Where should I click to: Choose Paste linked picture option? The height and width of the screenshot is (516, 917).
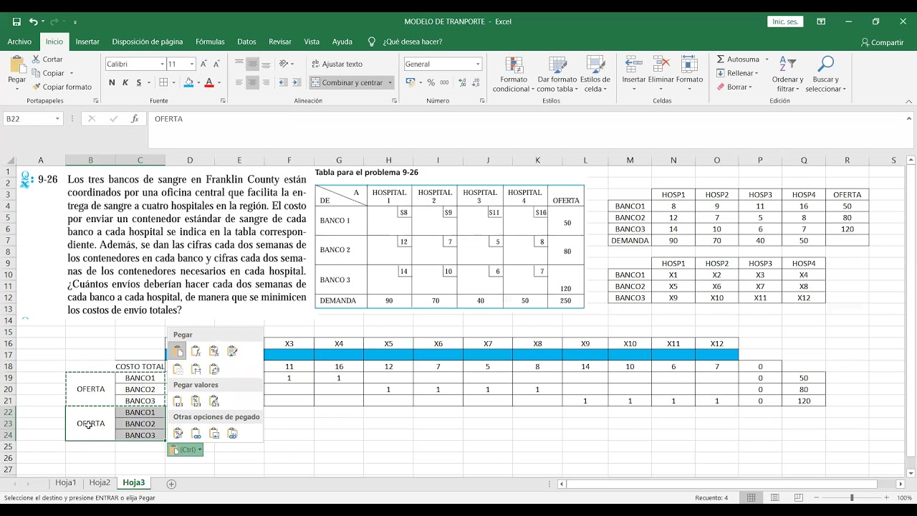[231, 433]
